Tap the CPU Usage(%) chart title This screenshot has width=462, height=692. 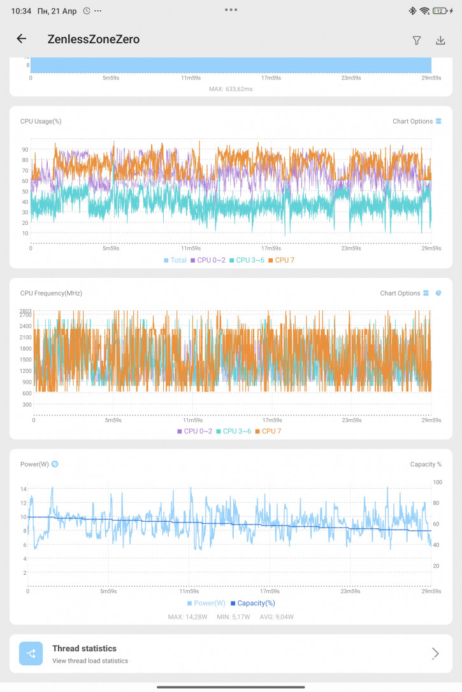coord(41,121)
